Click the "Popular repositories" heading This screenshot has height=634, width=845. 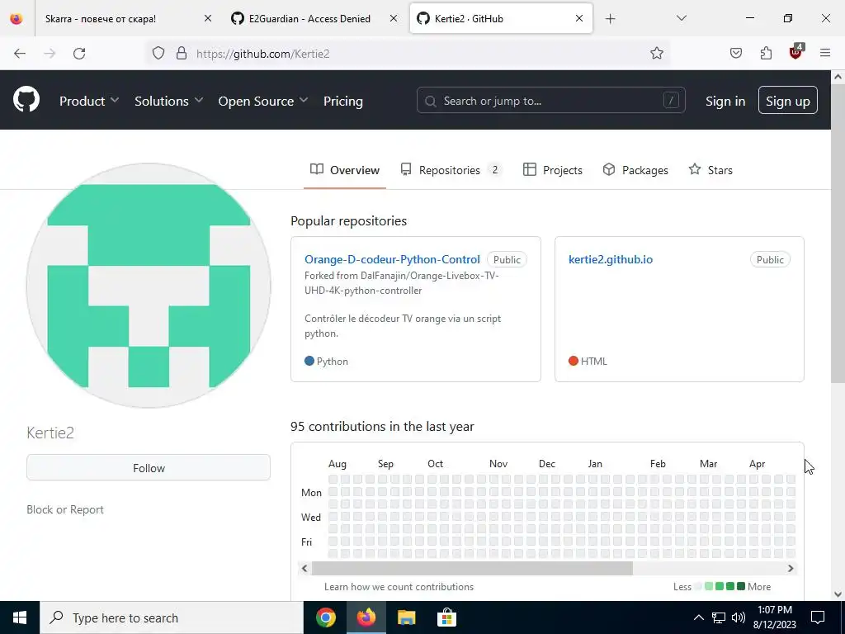click(349, 221)
